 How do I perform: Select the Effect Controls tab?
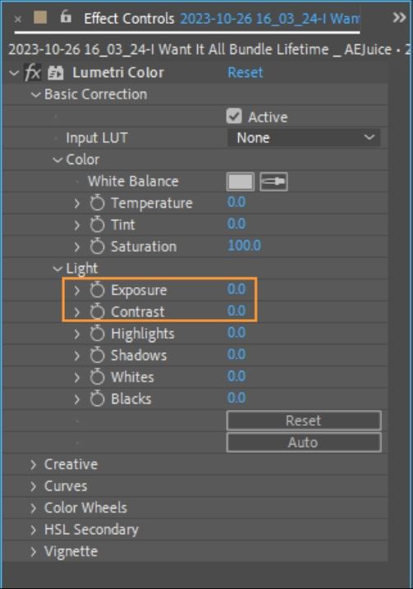pyautogui.click(x=129, y=18)
